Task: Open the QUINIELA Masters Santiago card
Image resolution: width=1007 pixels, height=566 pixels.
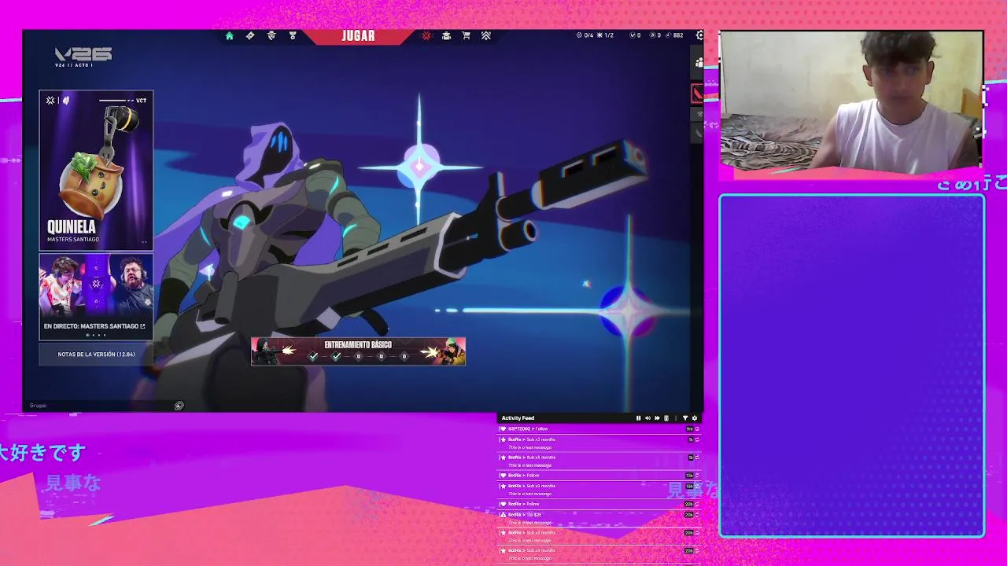Action: [x=96, y=170]
